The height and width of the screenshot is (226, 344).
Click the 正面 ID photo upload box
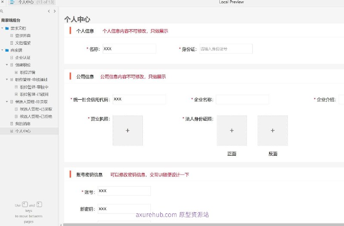pos(232,131)
